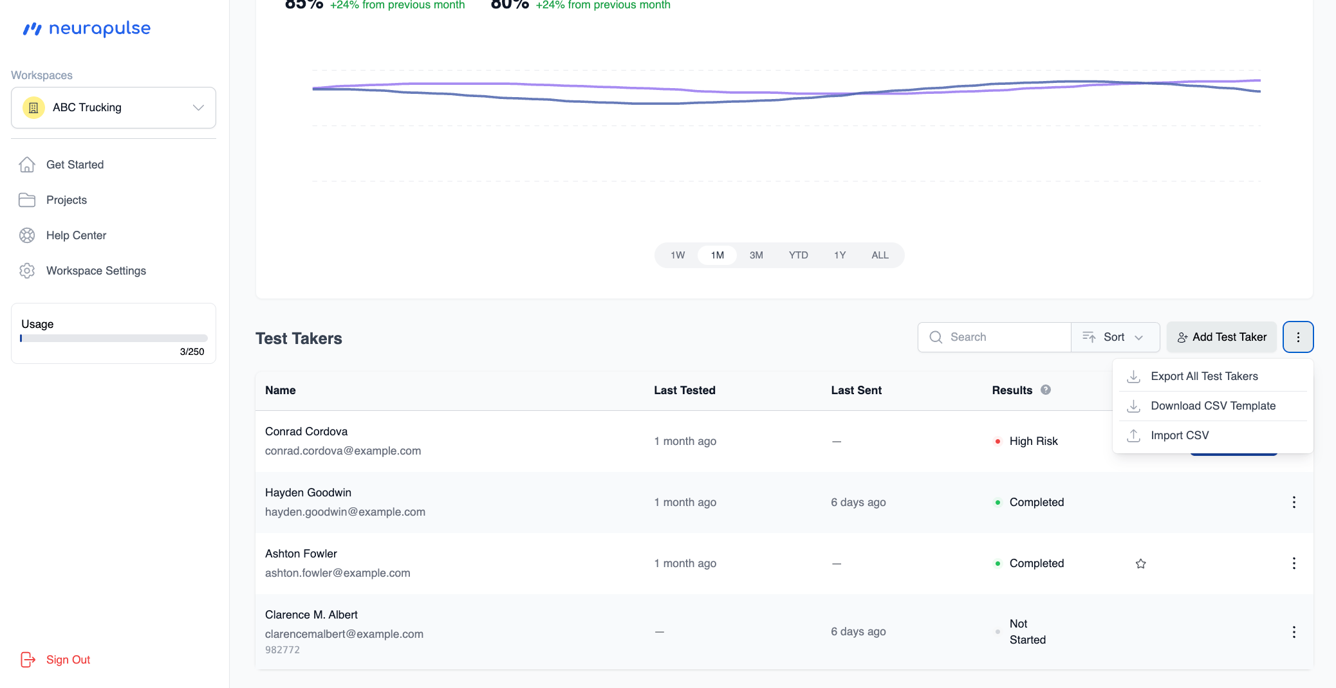The height and width of the screenshot is (688, 1336).
Task: Click the Workspace Settings gear icon
Action: (27, 271)
